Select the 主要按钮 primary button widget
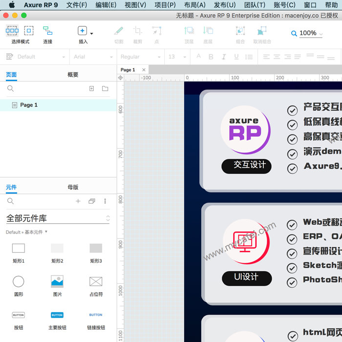The width and height of the screenshot is (342, 342). click(x=57, y=320)
